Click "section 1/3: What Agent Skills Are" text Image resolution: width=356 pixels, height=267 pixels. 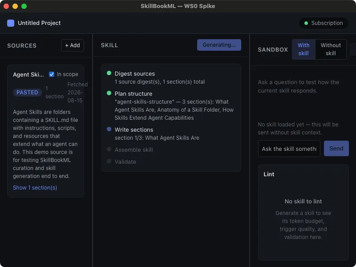click(157, 138)
